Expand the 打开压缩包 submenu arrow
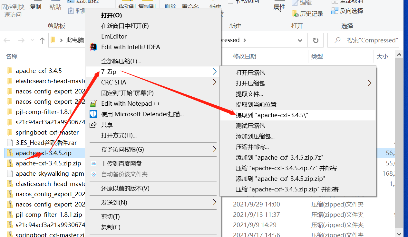The image size is (408, 237). click(370, 83)
